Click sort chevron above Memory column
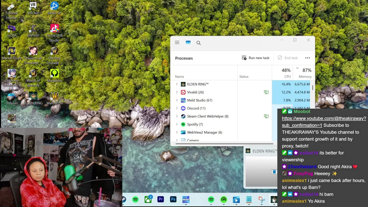This screenshot has width=368, height=207. [x=297, y=68]
